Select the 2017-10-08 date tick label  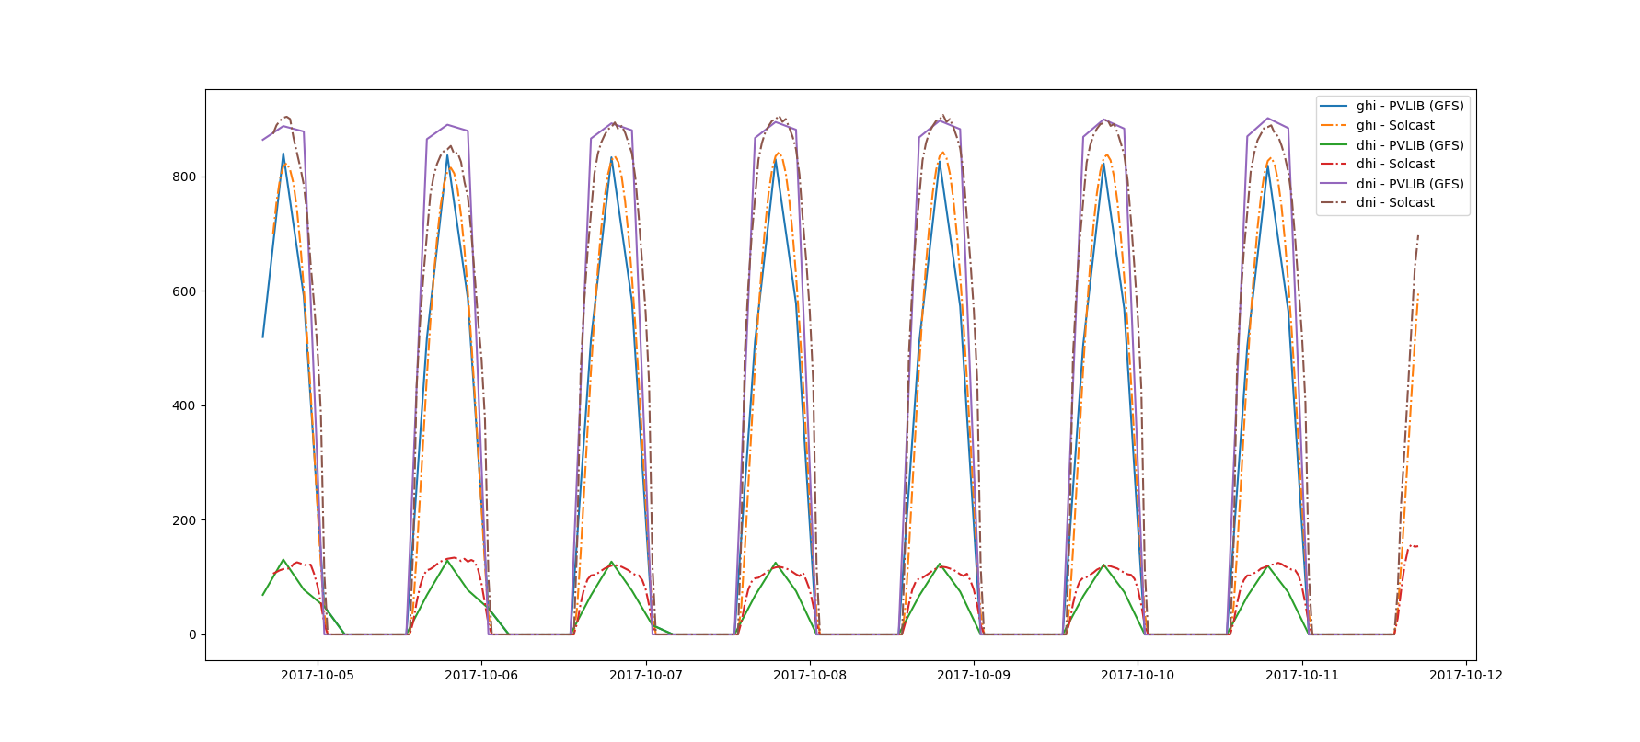810,675
